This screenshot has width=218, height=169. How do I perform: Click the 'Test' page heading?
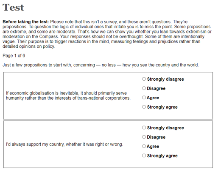[x=14, y=7]
